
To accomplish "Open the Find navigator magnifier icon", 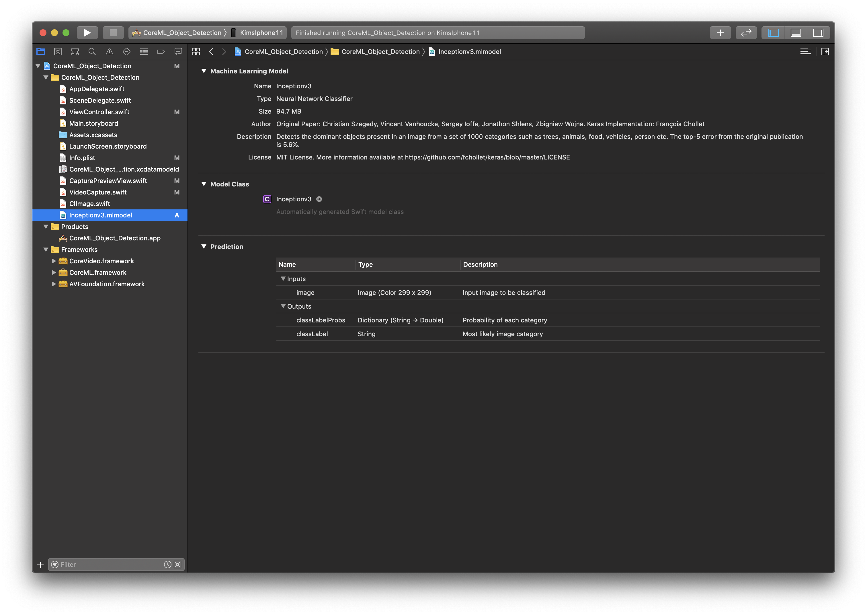I will [92, 52].
